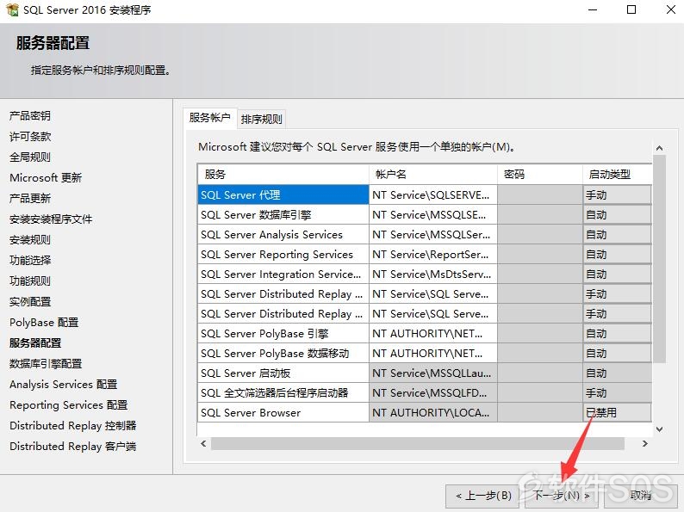Open startup type dropdown for SQL Server 代理
Image resolution: width=684 pixels, height=512 pixels.
pos(618,194)
